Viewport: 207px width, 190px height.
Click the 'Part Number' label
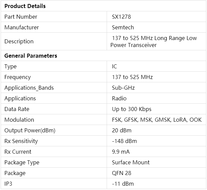(21, 17)
